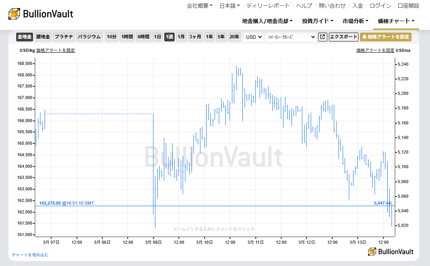
Task: Click the BullionVault logo in the footer
Action: click(x=391, y=251)
